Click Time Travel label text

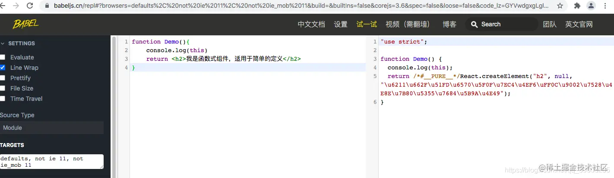[26, 99]
